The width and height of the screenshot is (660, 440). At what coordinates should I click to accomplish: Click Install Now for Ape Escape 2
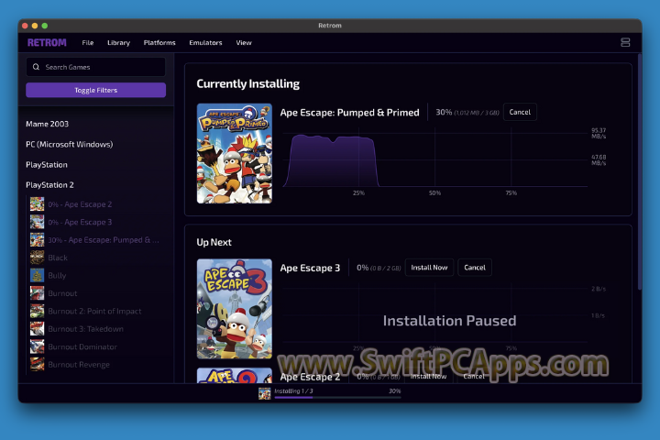pos(428,377)
